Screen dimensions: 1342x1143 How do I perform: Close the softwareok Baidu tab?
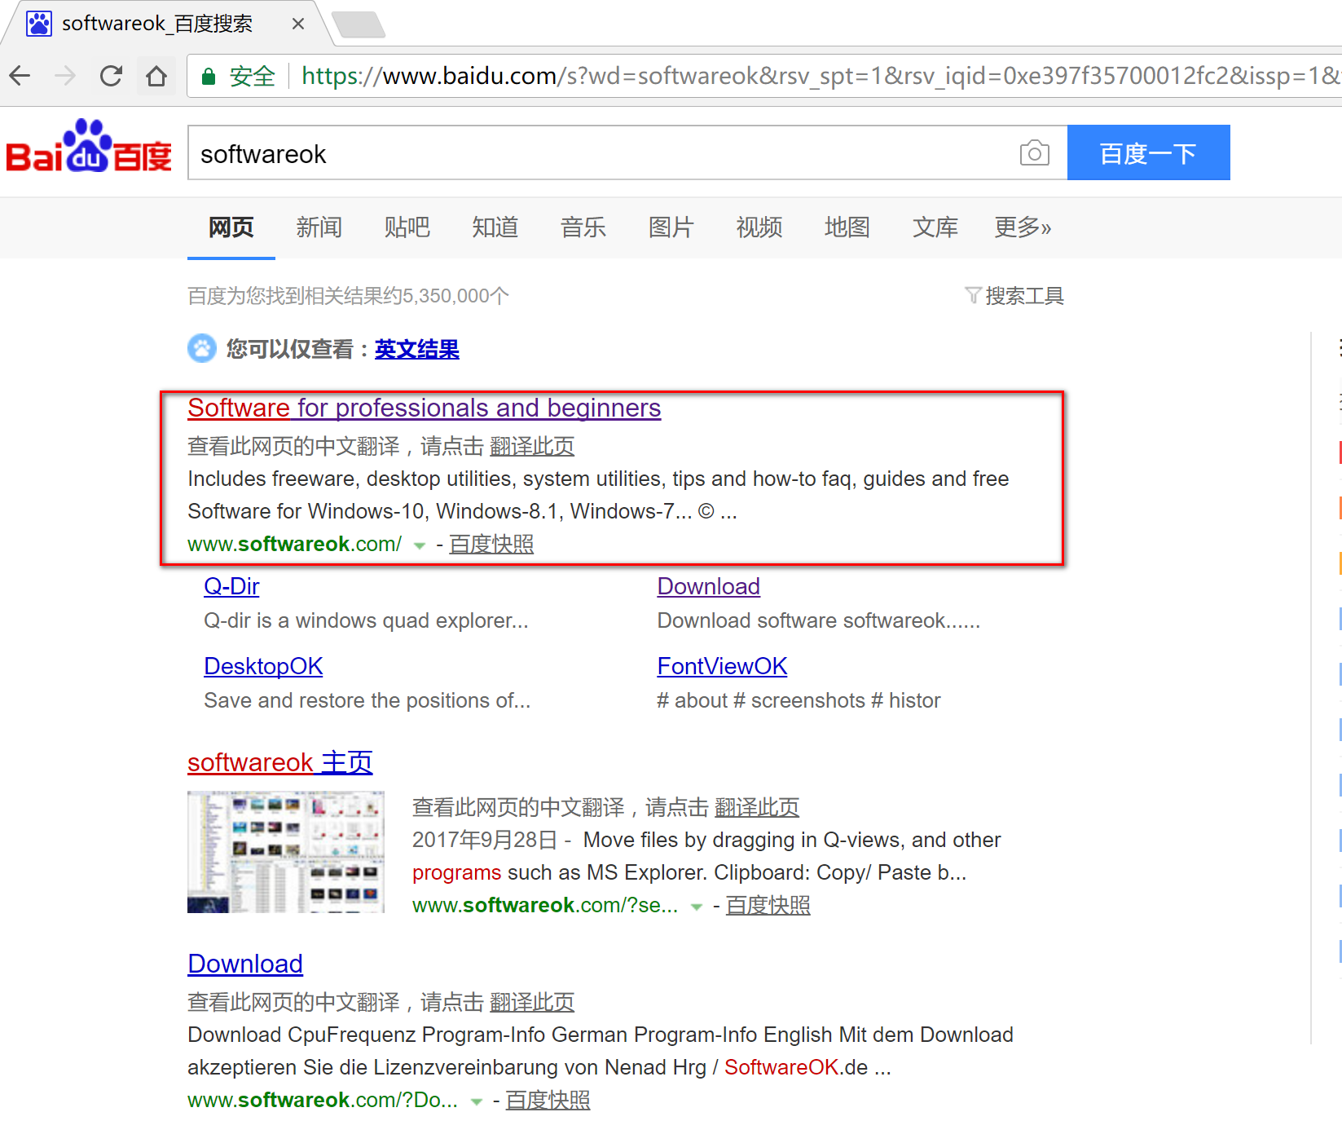click(298, 24)
